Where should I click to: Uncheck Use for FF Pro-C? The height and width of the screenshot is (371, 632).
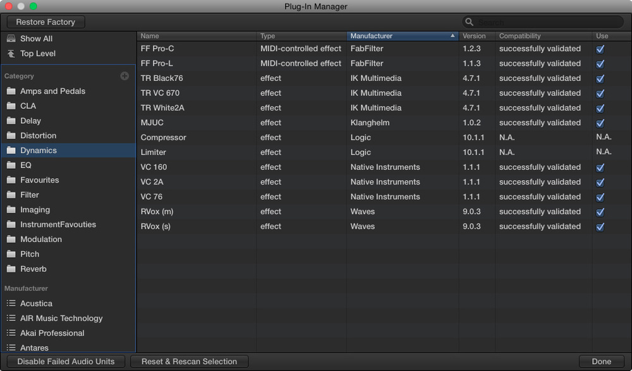[x=600, y=49]
